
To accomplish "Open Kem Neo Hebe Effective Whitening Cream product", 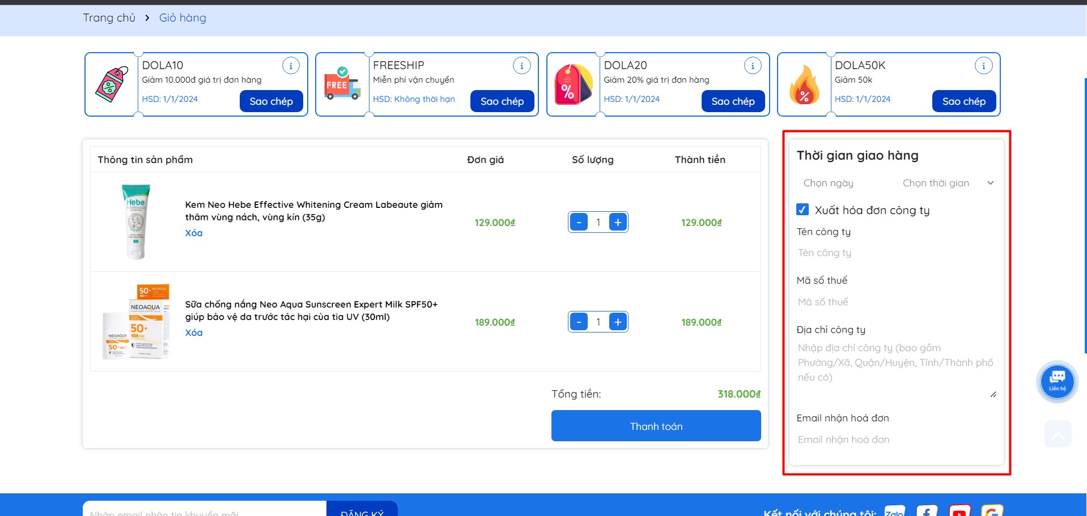I will tap(314, 211).
